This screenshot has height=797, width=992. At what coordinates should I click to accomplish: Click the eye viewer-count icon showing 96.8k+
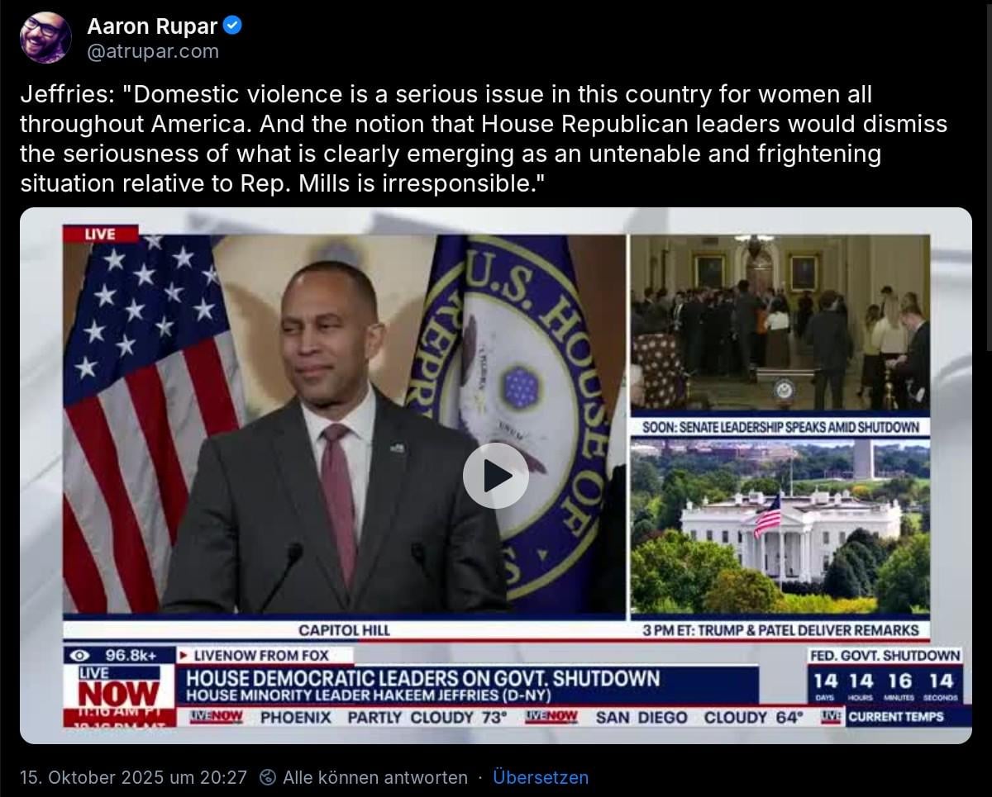pyautogui.click(x=83, y=656)
